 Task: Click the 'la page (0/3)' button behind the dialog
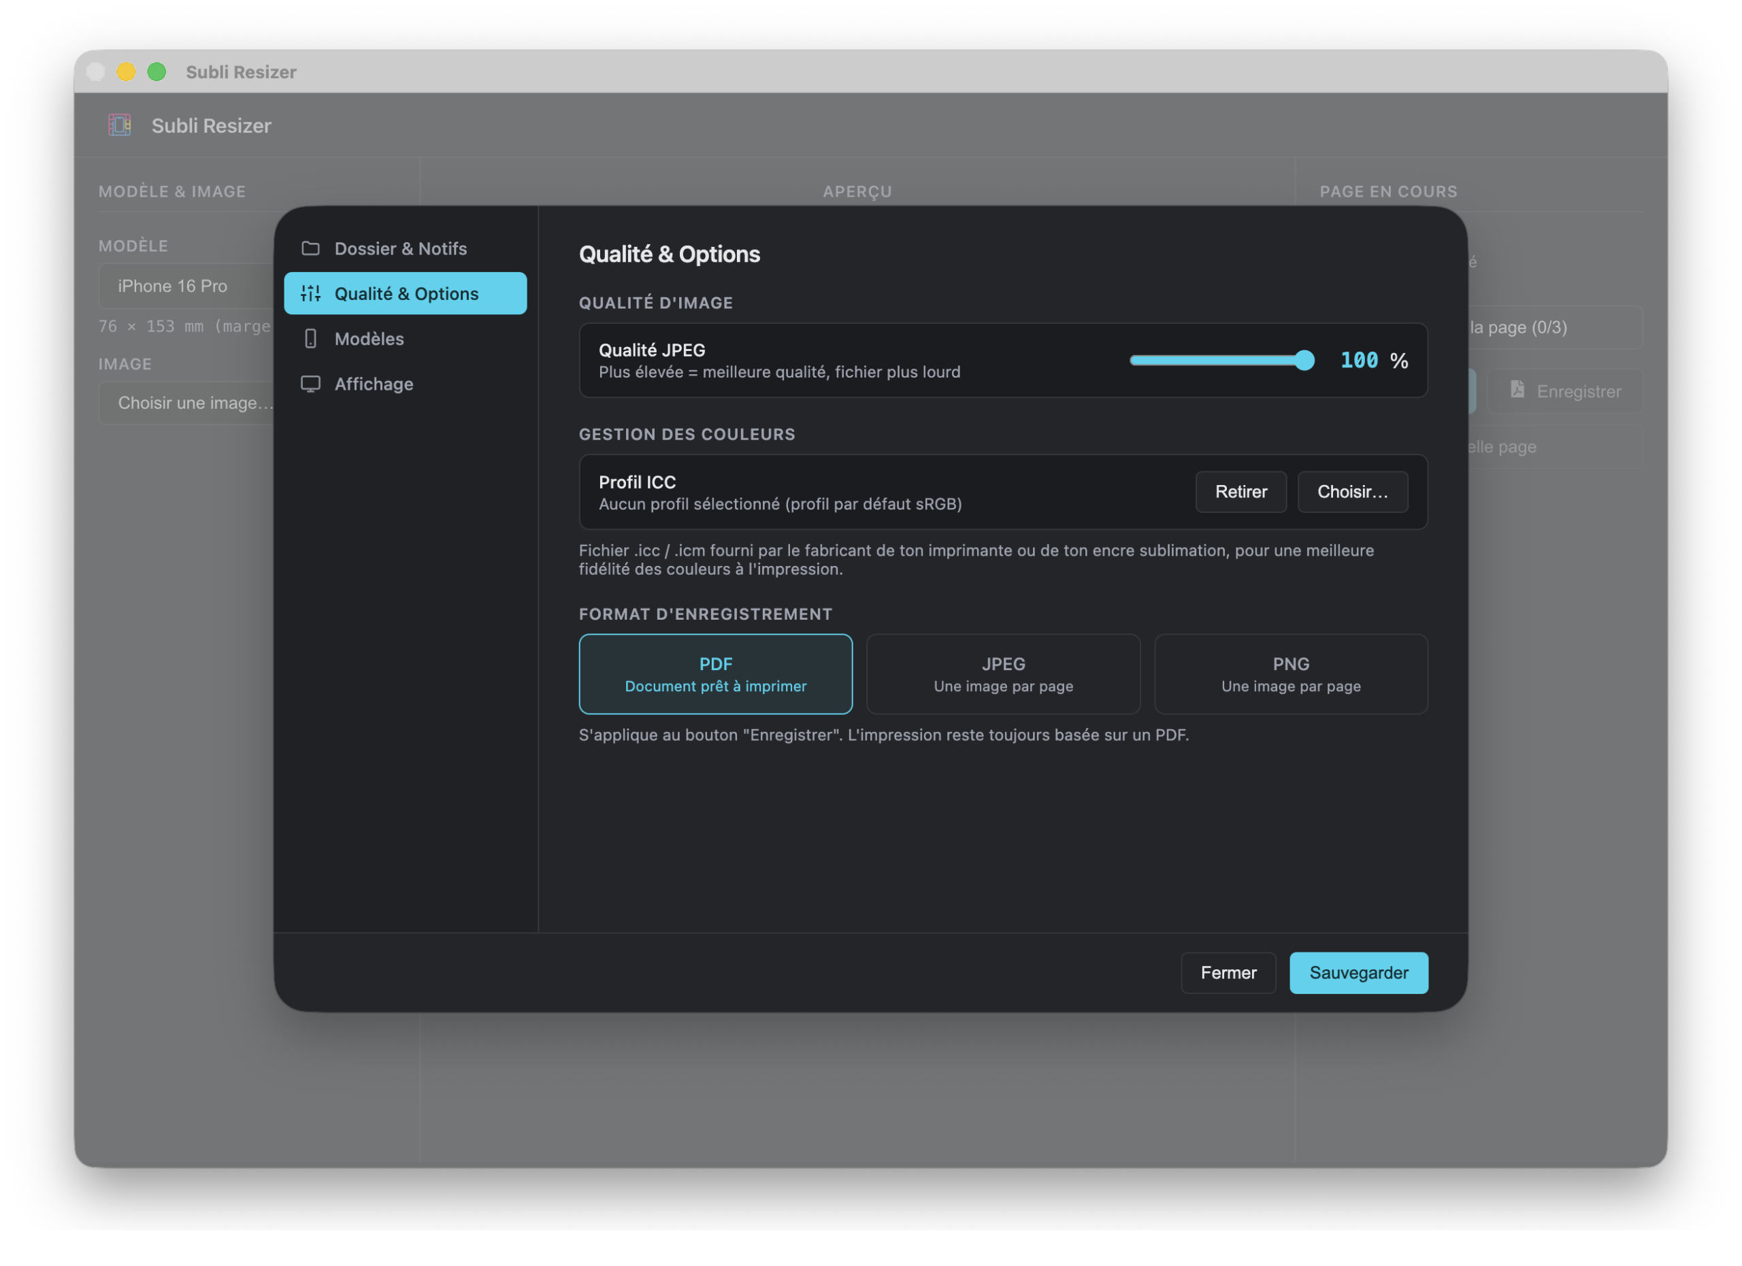pos(1555,328)
